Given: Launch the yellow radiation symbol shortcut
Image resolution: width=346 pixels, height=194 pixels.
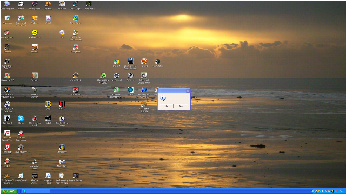Looking at the screenshot, I should point(7,90).
